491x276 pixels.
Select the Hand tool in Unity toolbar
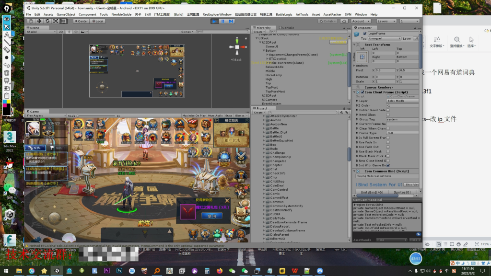tap(31, 21)
